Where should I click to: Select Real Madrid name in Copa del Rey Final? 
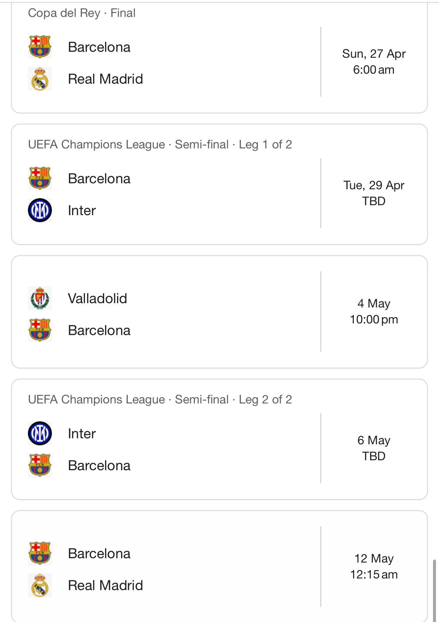105,79
